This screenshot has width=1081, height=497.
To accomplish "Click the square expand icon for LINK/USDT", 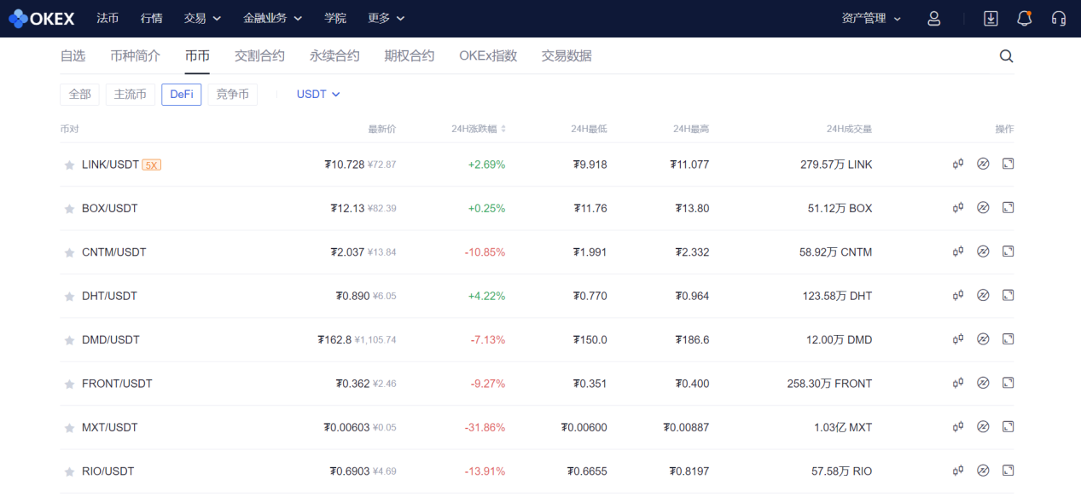I will click(1008, 164).
